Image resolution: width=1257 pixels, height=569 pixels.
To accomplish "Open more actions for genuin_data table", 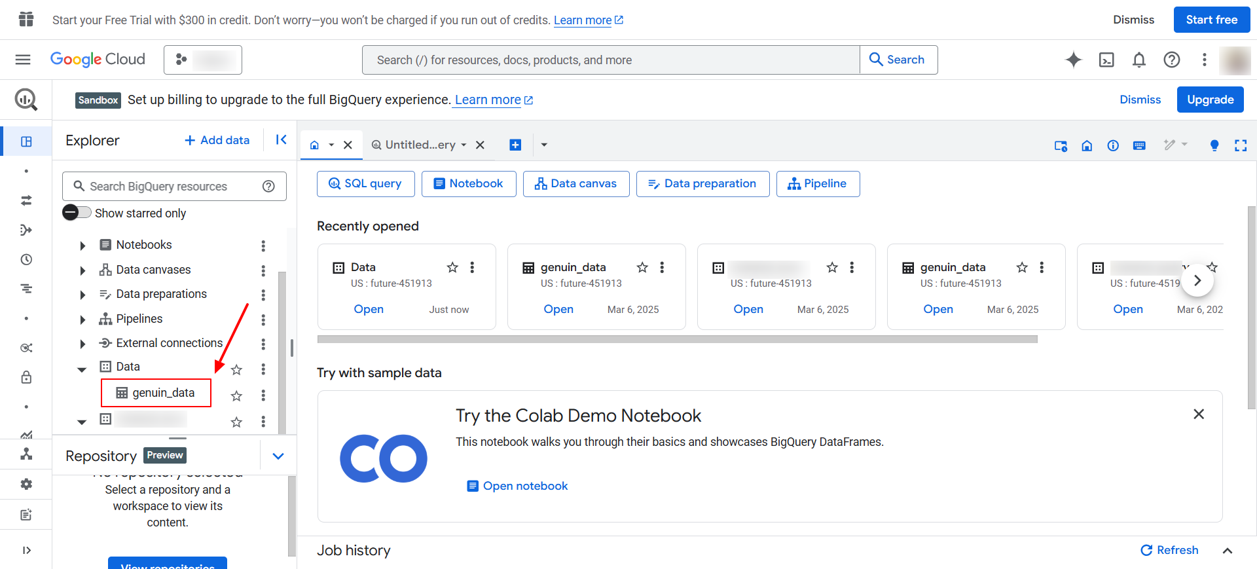I will pos(263,395).
